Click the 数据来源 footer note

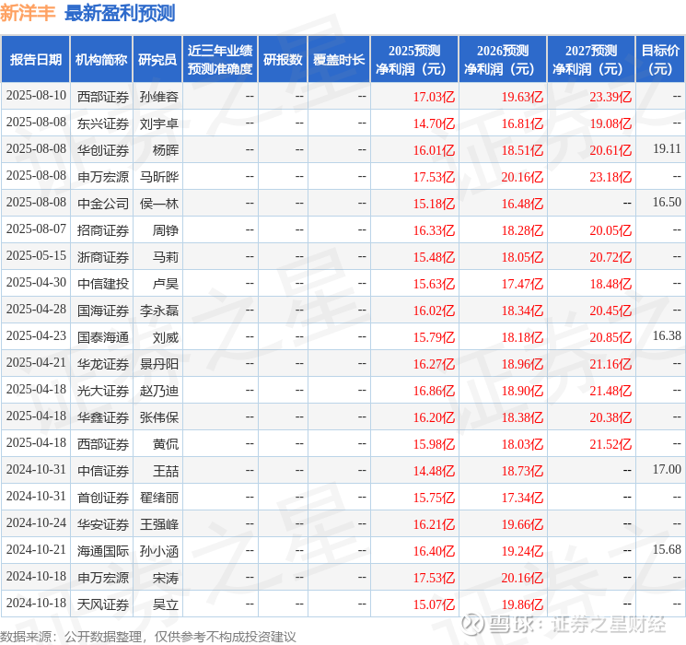[x=148, y=637]
